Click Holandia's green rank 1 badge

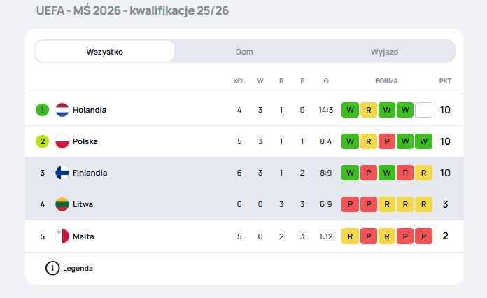(42, 110)
